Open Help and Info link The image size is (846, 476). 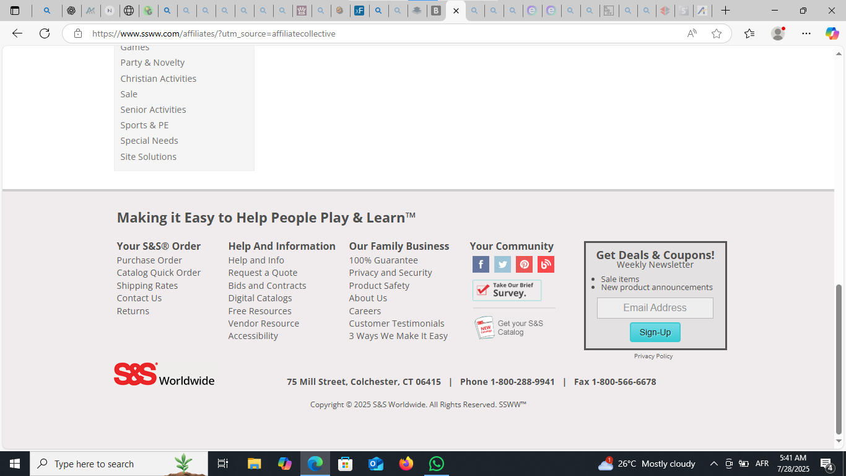256,260
